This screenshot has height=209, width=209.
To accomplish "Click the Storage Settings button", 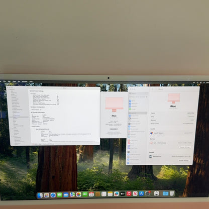I will point(183,160).
